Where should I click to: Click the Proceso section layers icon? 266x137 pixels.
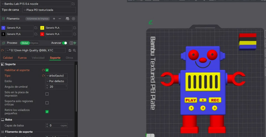[3, 43]
